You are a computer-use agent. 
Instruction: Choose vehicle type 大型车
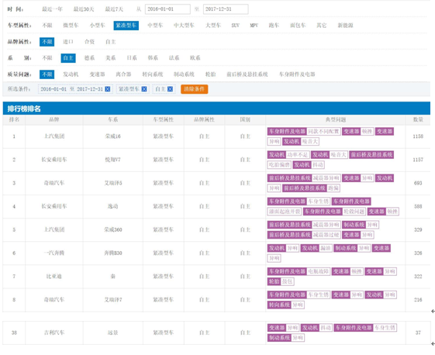(213, 26)
